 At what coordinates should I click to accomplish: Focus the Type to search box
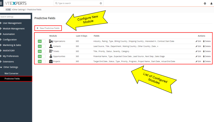(x=79, y=3)
